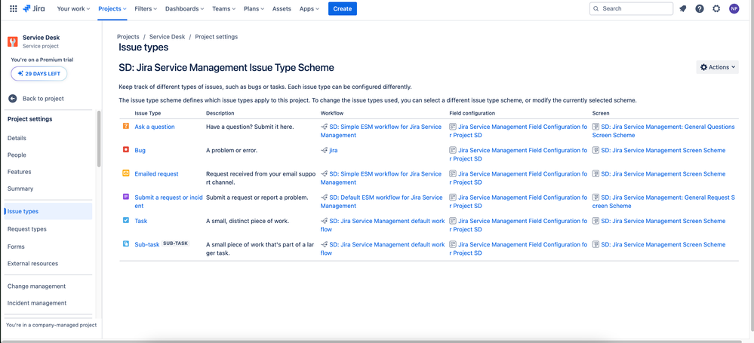Click the magnifier icon in search box

pyautogui.click(x=596, y=8)
